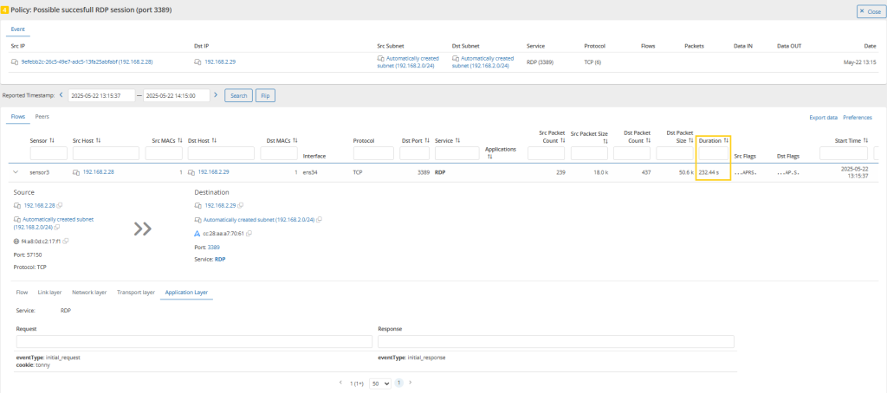Click copy icon beside destination subnet in details
The height and width of the screenshot is (393, 887).
pyautogui.click(x=320, y=220)
